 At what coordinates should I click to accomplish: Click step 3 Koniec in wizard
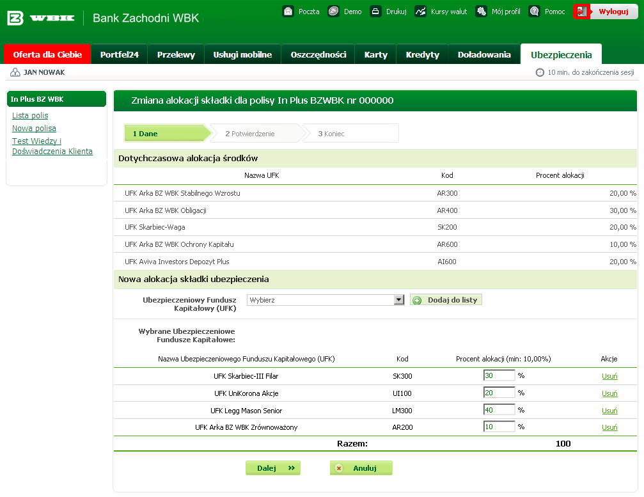click(350, 134)
